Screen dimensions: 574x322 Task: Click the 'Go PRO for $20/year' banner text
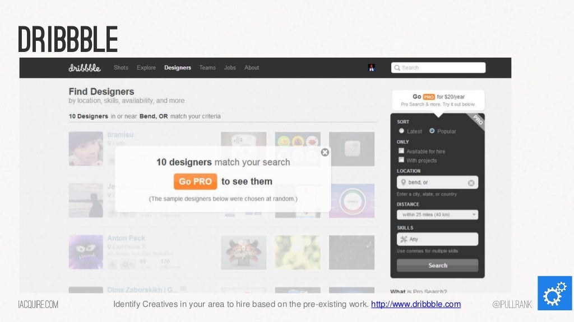coord(438,97)
